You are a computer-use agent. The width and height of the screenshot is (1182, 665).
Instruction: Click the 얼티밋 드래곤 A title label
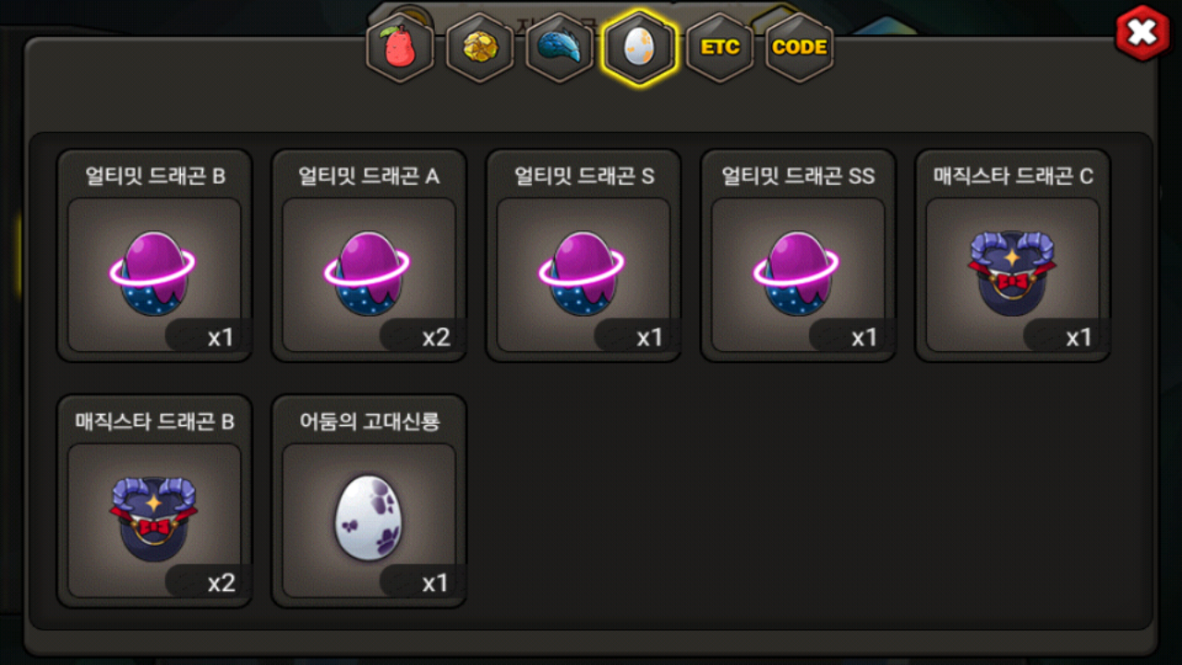point(368,176)
